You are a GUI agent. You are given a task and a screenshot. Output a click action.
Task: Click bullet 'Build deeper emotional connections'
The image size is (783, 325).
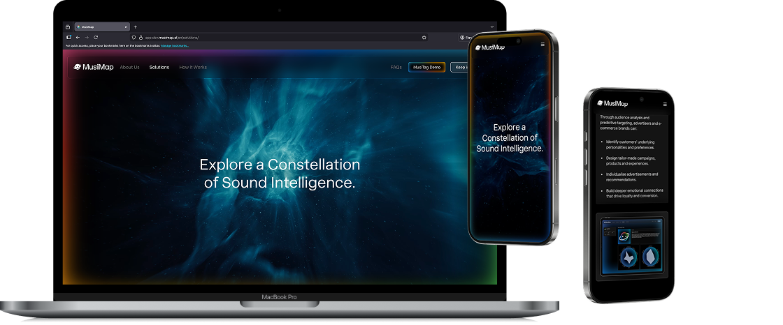(635, 193)
